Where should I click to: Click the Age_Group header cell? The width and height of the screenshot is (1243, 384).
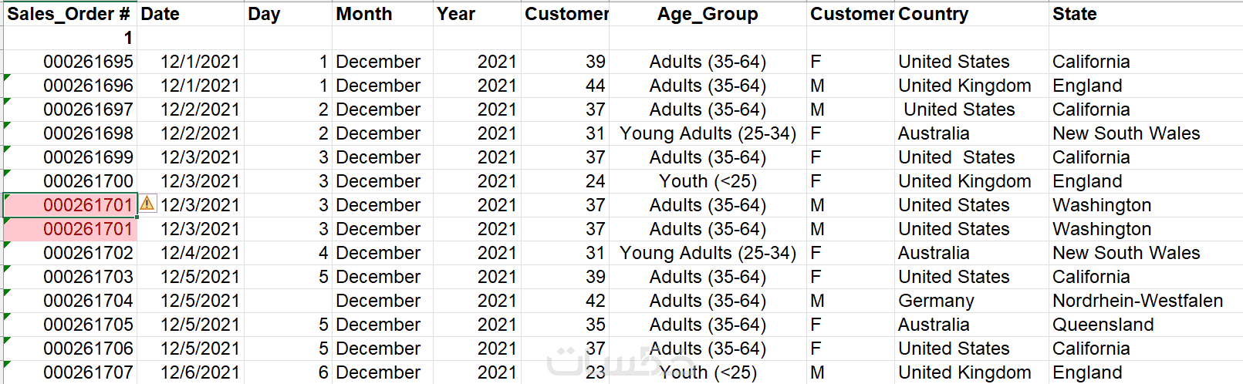[708, 14]
